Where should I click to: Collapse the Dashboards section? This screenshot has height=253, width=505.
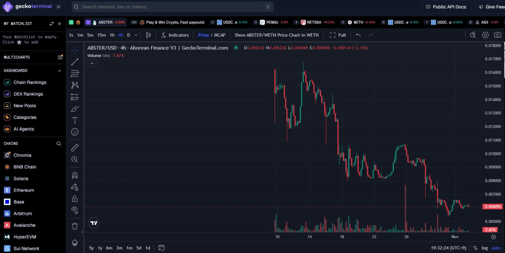59,70
